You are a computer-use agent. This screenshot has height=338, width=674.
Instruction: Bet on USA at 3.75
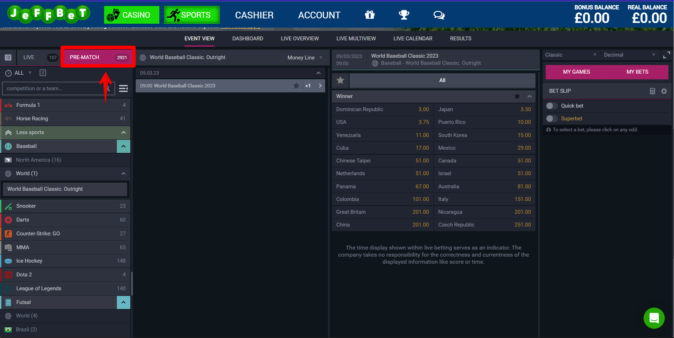(383, 122)
